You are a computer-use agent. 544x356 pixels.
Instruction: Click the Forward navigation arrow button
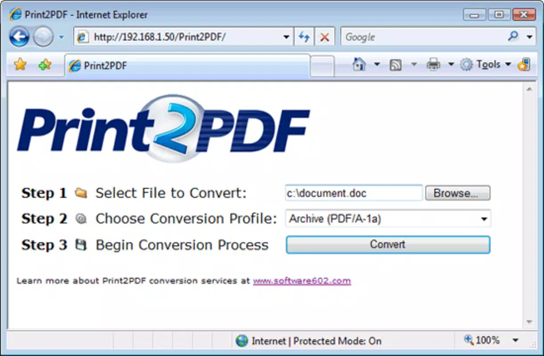click(x=43, y=36)
